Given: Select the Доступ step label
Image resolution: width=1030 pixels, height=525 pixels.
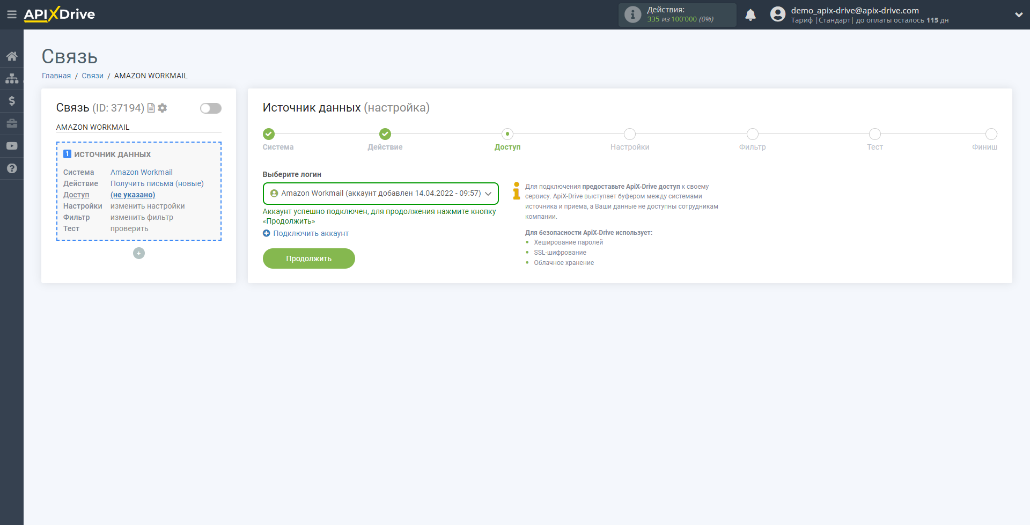Looking at the screenshot, I should 507,147.
